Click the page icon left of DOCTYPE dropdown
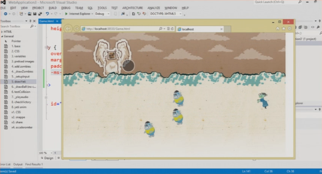 [134, 14]
